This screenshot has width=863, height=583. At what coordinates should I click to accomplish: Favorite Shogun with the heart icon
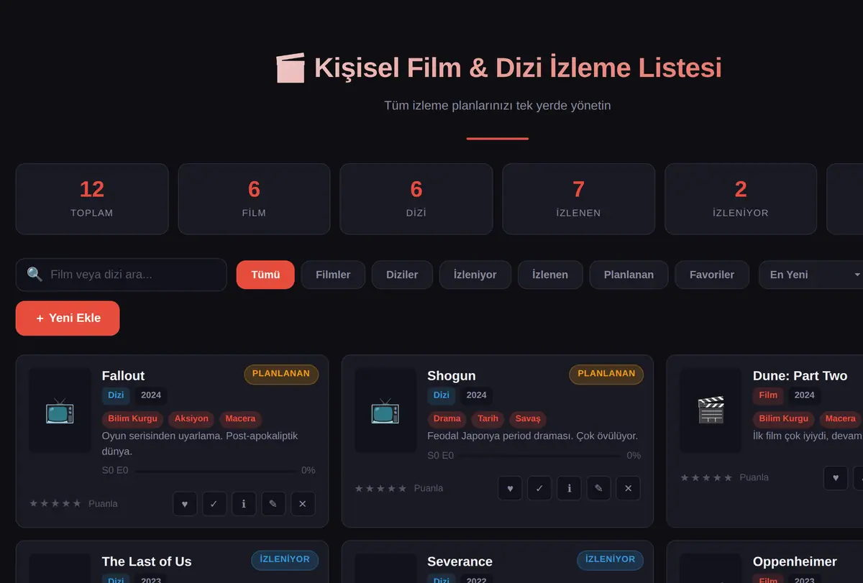click(510, 488)
